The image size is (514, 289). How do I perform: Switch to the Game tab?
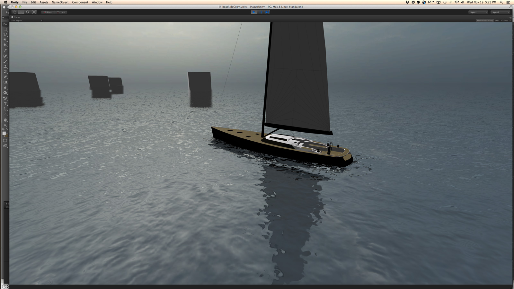16,17
